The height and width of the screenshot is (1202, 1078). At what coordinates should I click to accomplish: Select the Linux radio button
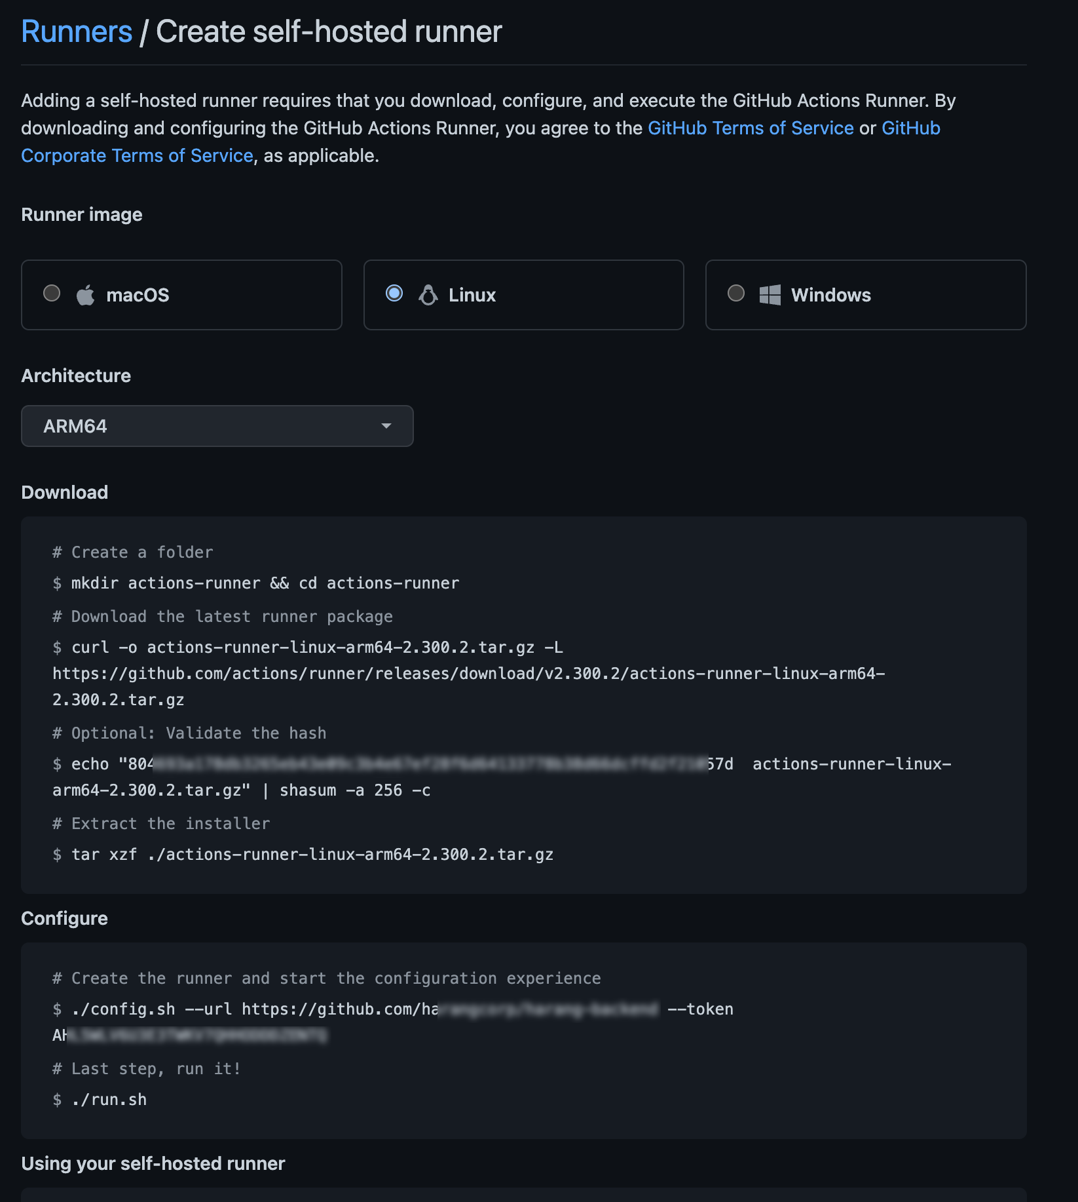click(x=394, y=293)
